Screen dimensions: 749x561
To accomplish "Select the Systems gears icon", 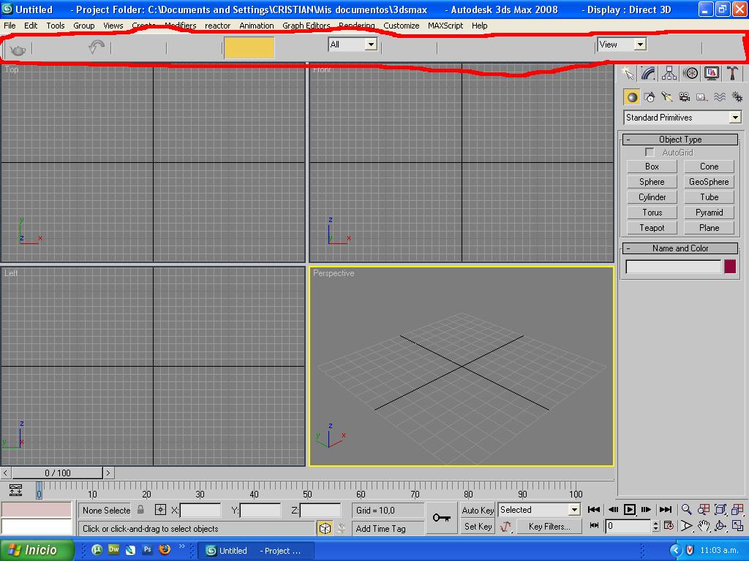I will tap(737, 97).
